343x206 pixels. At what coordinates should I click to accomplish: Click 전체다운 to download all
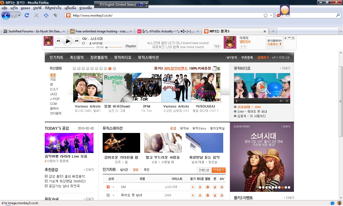204,170
